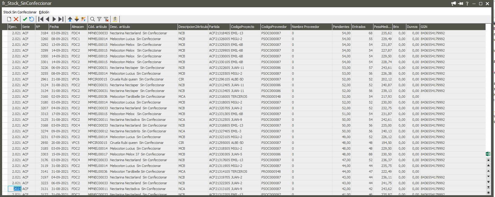Clear filter with the funnel red-X icon

coord(106,19)
